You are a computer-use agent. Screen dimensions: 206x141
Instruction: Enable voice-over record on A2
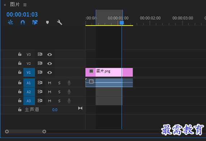69,92
